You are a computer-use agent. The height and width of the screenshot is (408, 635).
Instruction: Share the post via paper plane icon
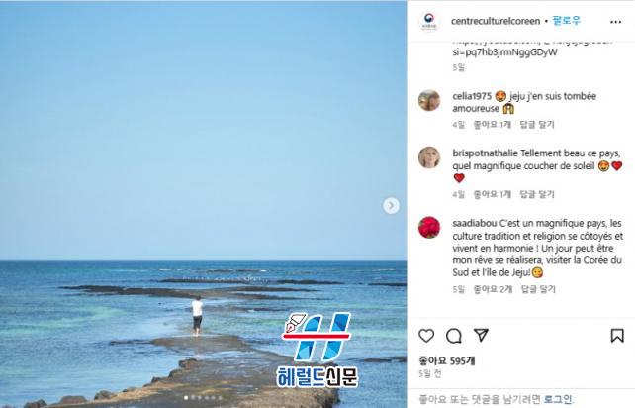click(x=481, y=335)
